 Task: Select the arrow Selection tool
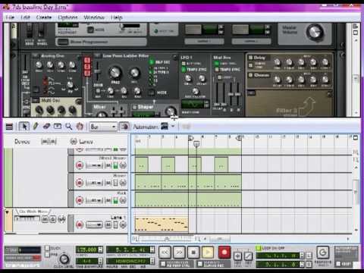tap(24, 127)
